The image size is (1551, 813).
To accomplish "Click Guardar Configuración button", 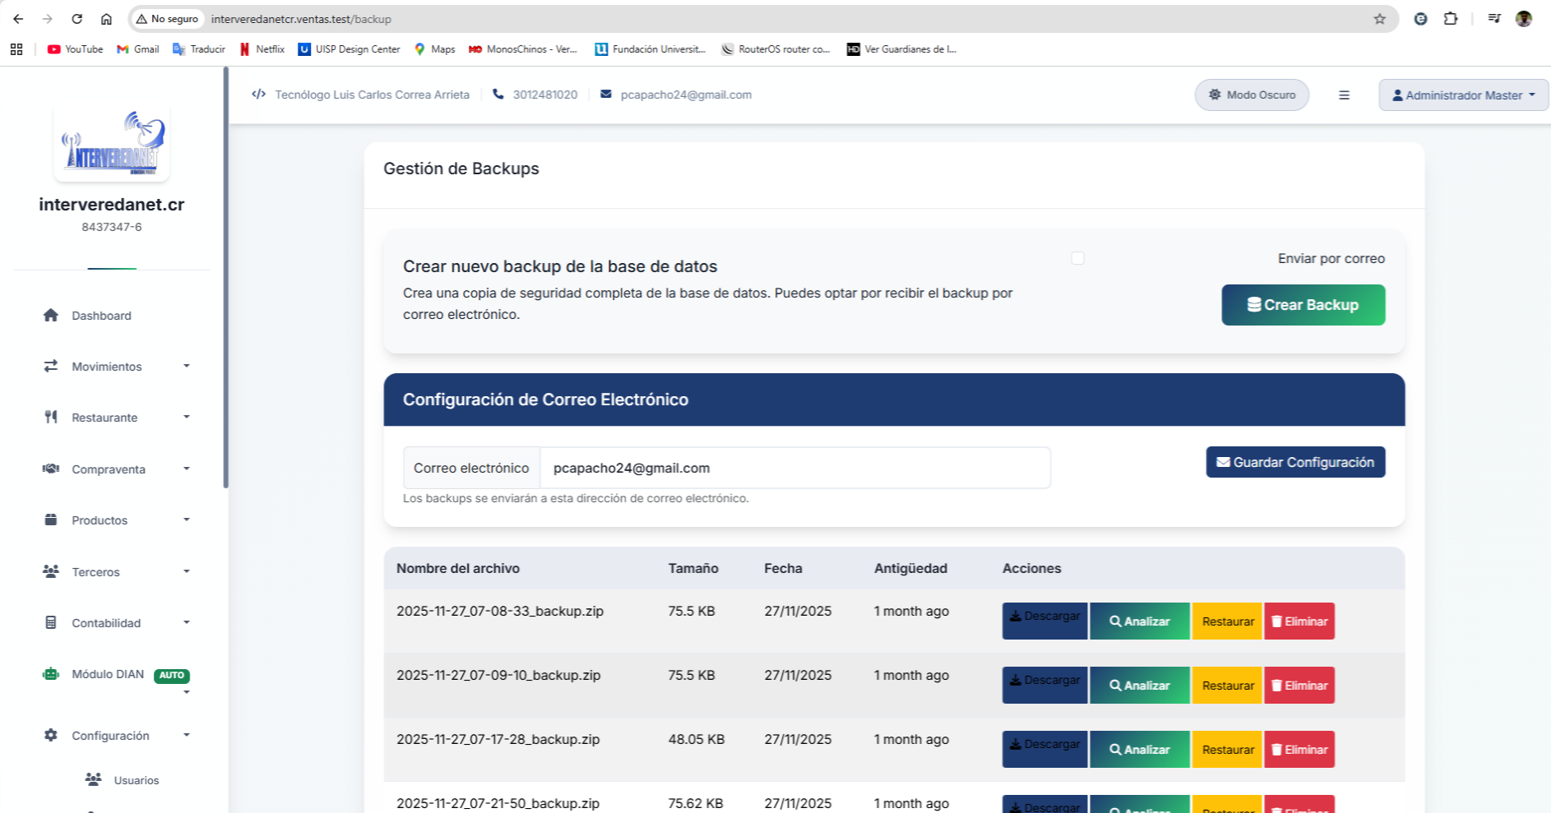I will tap(1295, 462).
